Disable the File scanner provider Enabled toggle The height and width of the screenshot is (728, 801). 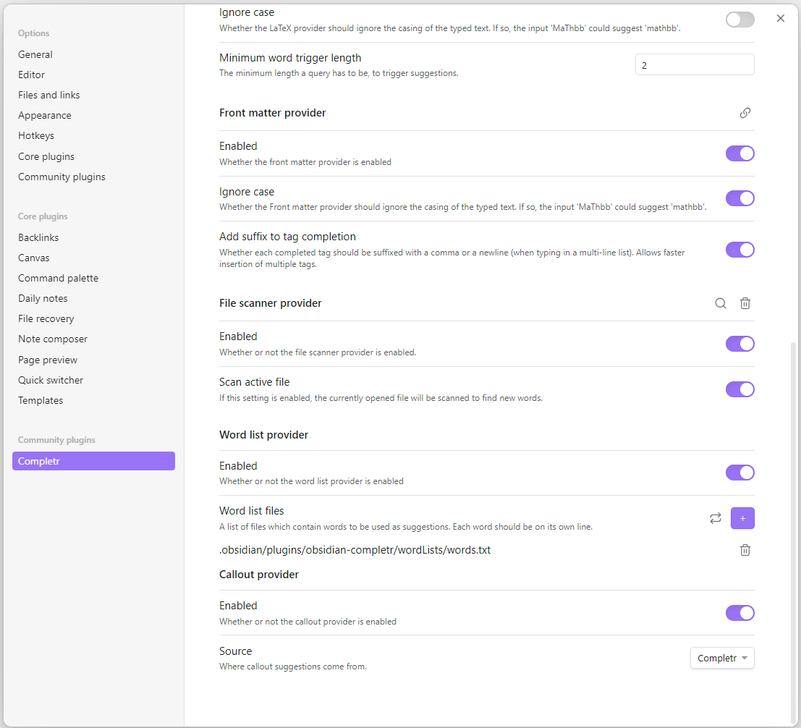coord(739,344)
